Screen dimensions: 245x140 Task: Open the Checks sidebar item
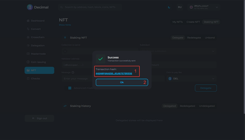pos(39,79)
